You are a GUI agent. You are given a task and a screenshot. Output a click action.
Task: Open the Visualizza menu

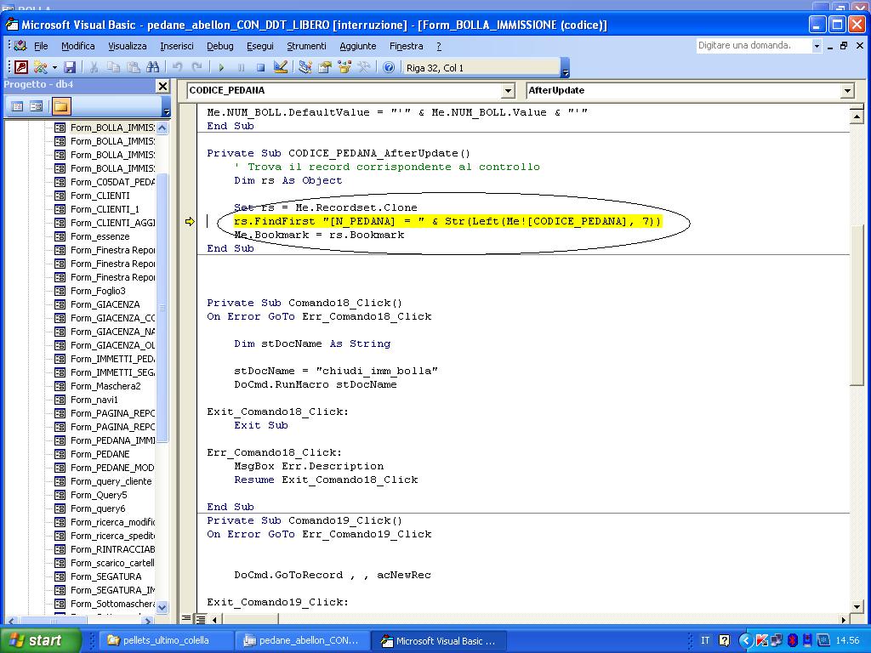[x=128, y=46]
